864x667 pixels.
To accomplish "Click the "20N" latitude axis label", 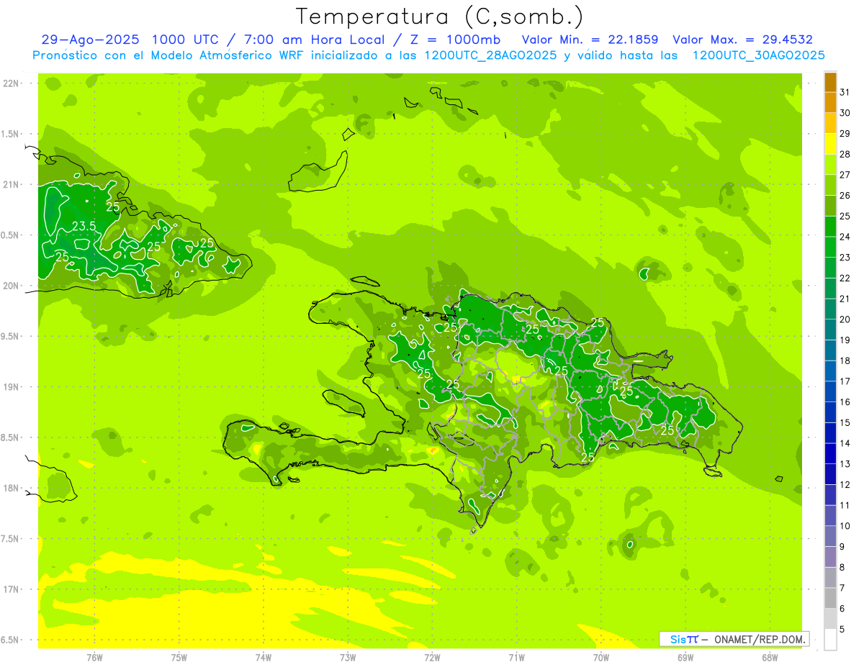I will [11, 286].
